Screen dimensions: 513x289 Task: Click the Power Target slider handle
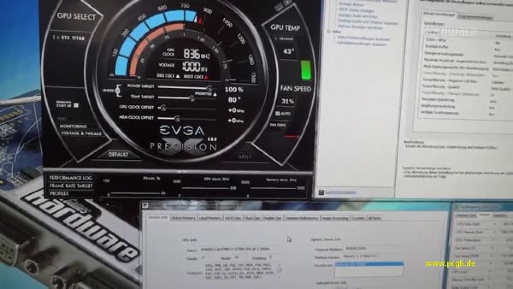click(x=209, y=88)
